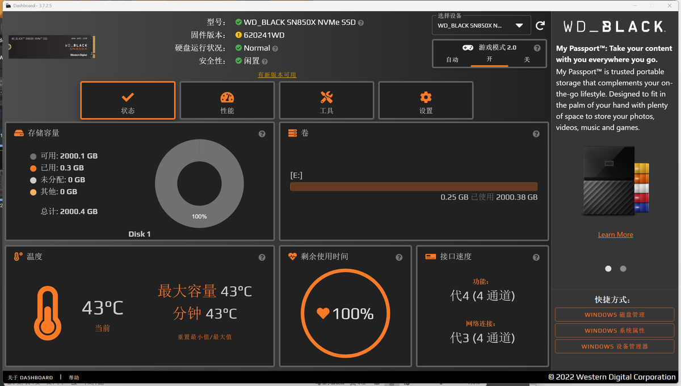Open WINDOWS 设备管理器 shortcut

(x=615, y=346)
